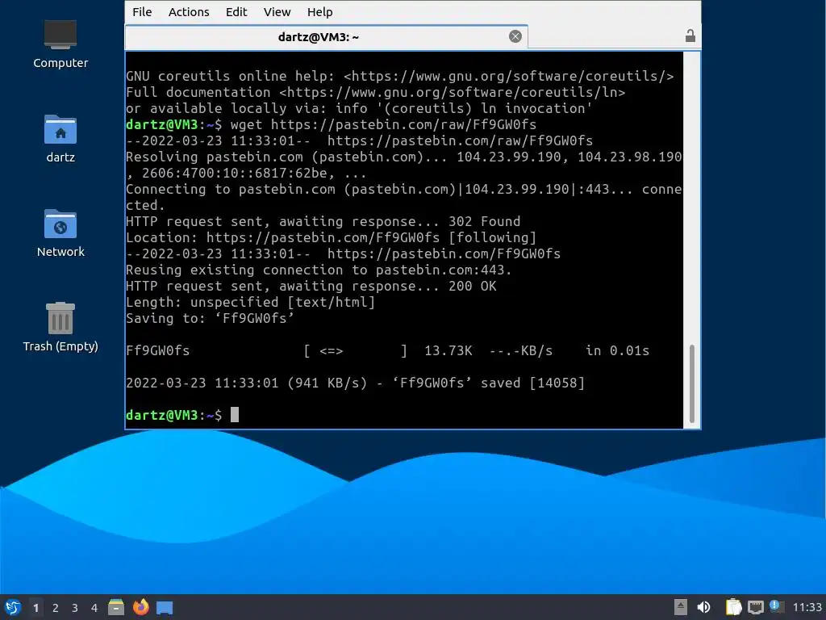Image resolution: width=826 pixels, height=620 pixels.
Task: Open the Lubuntu start menu
Action: point(13,607)
